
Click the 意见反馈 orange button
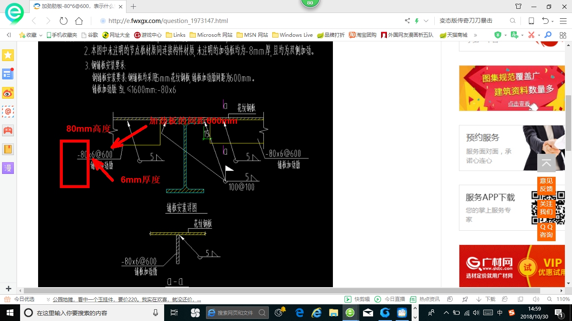546,185
